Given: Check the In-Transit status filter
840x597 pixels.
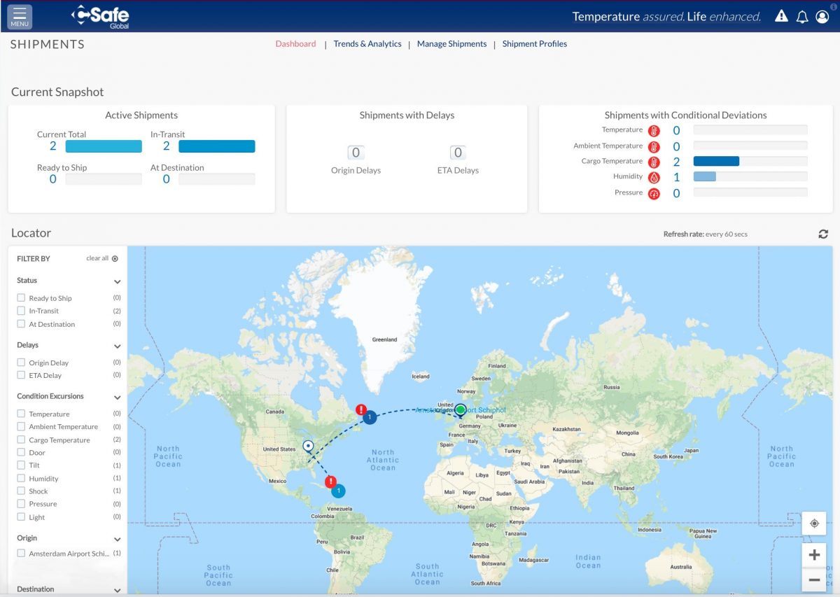Looking at the screenshot, I should coord(21,310).
